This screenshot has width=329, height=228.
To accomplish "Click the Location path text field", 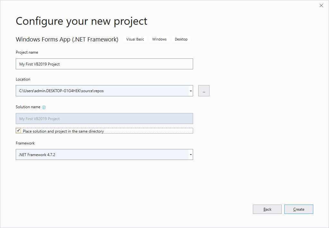I will click(102, 91).
